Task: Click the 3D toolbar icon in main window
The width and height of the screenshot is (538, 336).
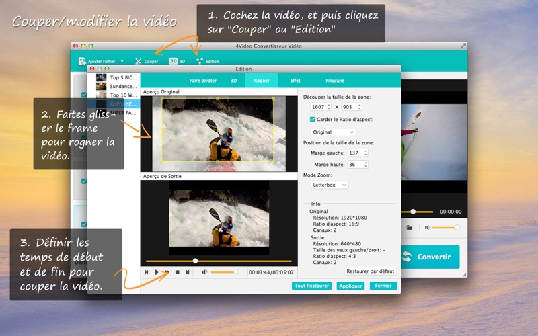Action: pyautogui.click(x=174, y=60)
